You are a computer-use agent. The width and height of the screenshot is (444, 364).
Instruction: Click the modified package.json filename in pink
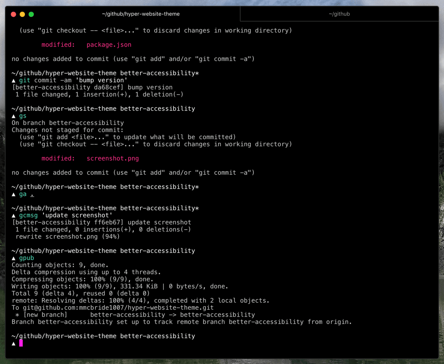click(109, 45)
